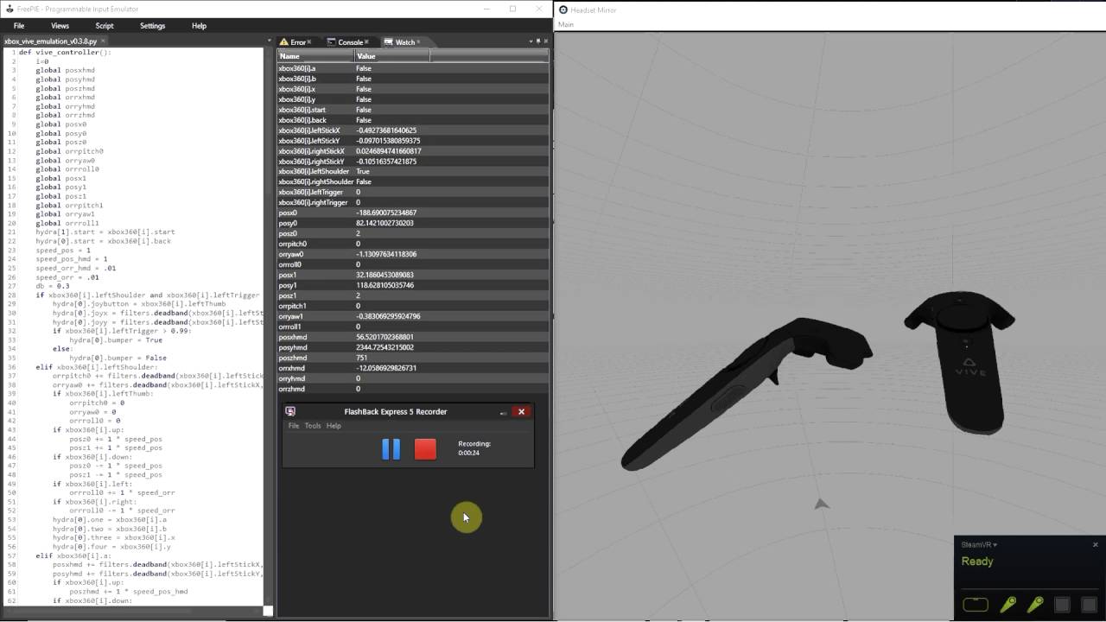Close the FlashBack Express 5 Recorder window
Viewport: 1106px width, 622px height.
coord(521,412)
